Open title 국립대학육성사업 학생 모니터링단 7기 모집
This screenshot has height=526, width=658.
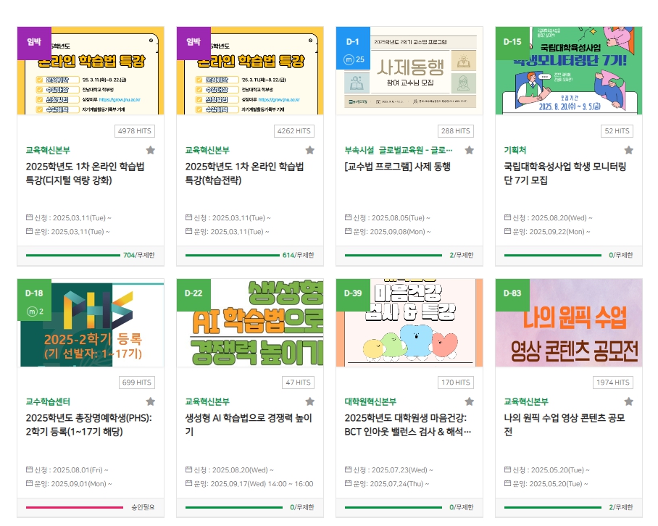tap(565, 173)
